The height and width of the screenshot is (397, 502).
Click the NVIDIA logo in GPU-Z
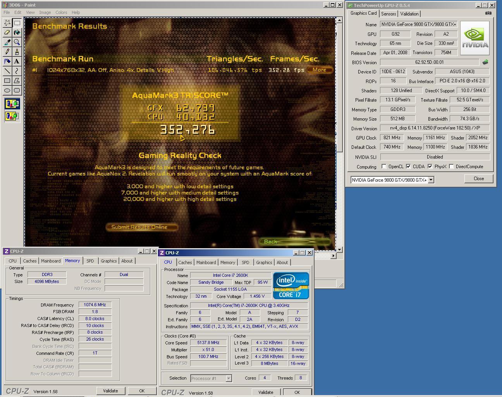pos(475,38)
